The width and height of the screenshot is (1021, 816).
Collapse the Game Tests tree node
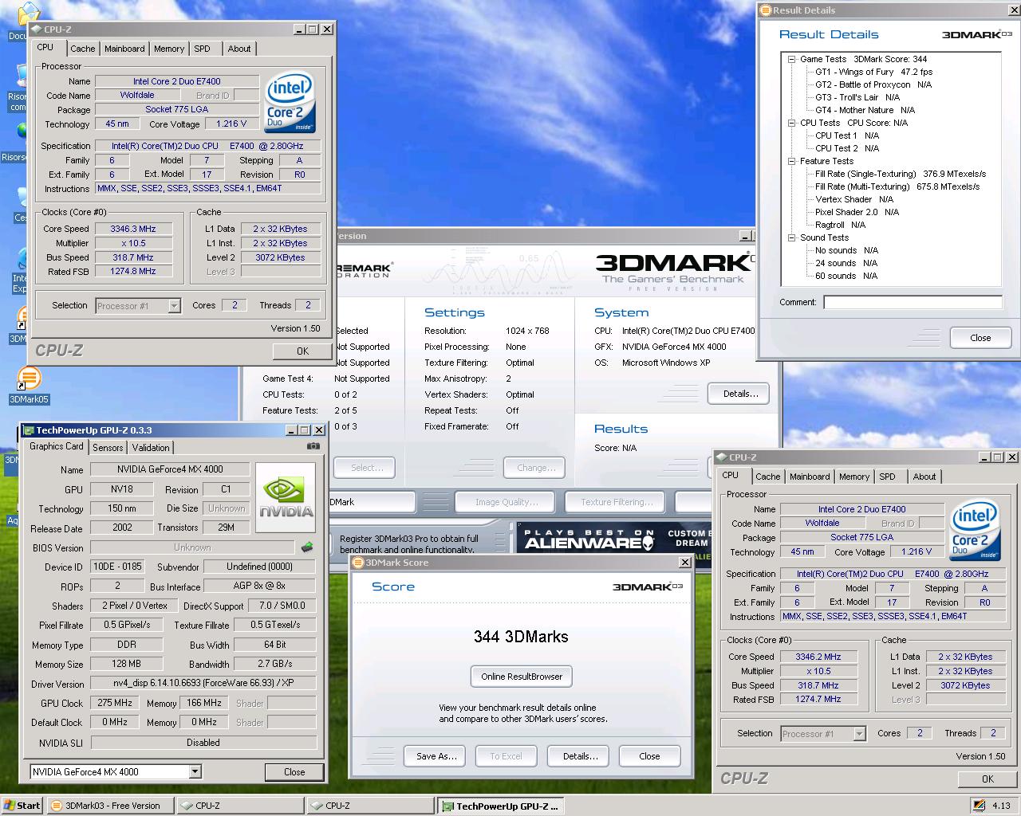click(792, 59)
